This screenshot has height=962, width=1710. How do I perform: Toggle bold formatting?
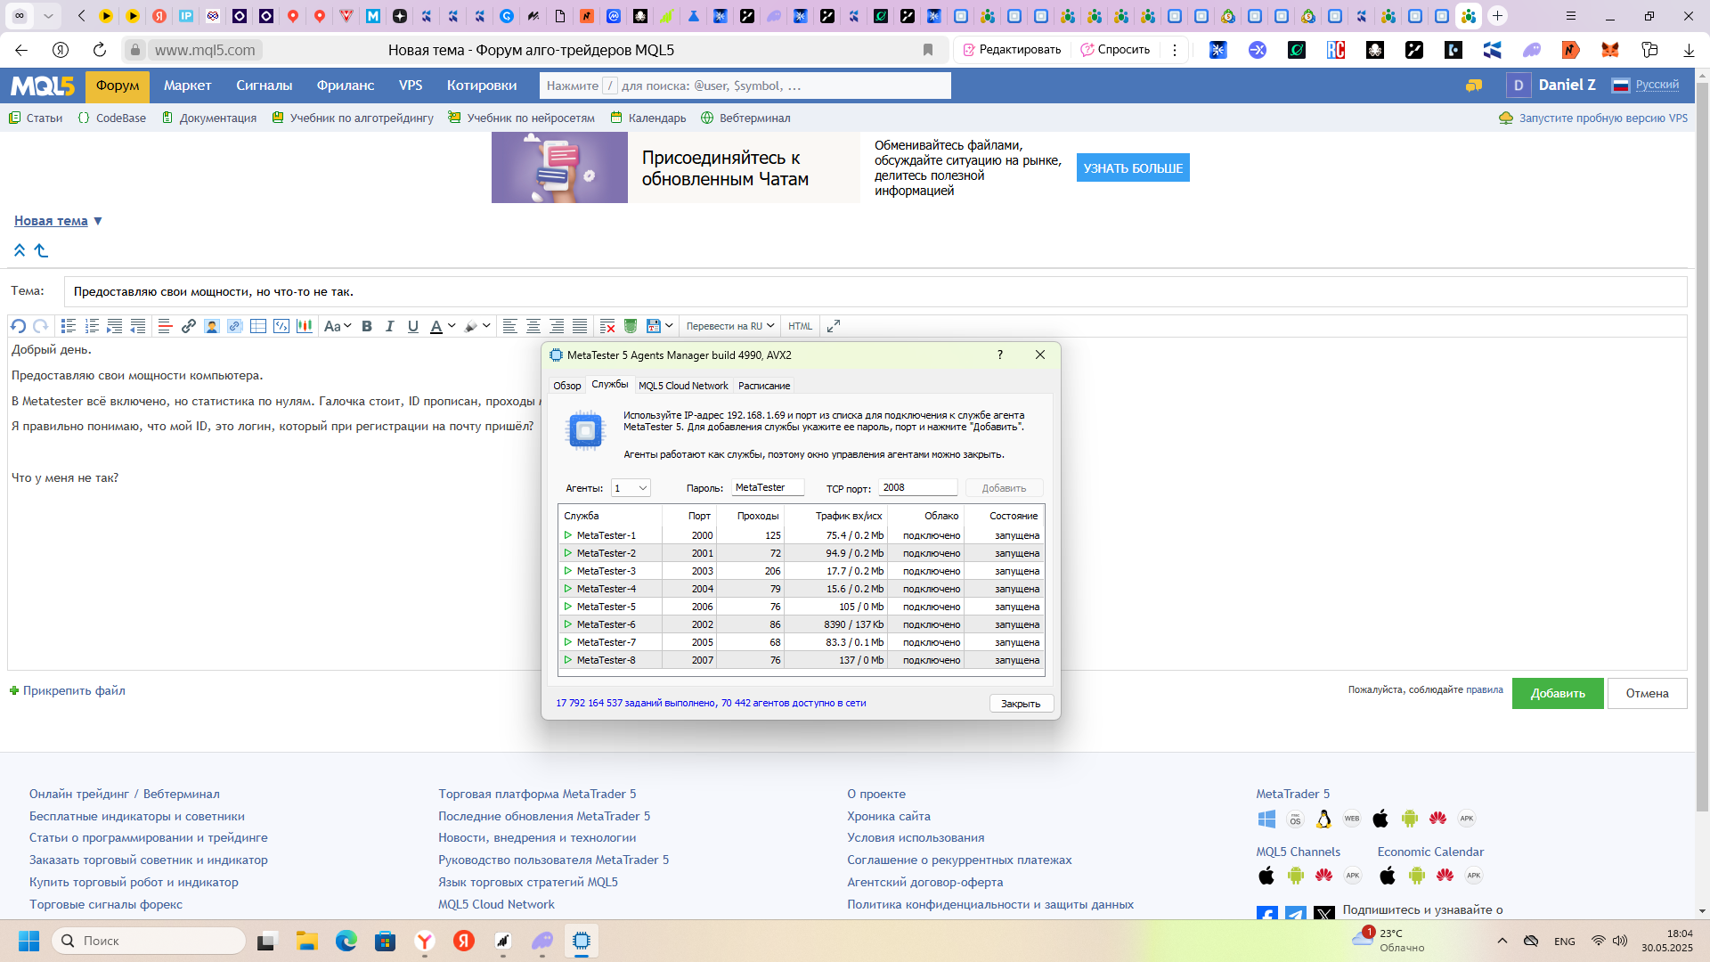tap(367, 326)
